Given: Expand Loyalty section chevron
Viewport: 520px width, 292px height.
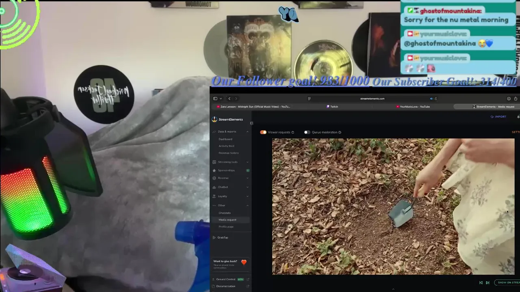Looking at the screenshot, I should [x=247, y=196].
